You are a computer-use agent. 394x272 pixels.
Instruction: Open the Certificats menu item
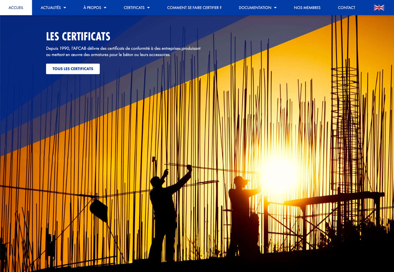pos(134,8)
